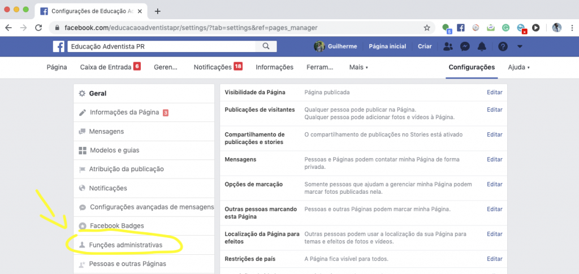
Task: Click the browser address bar URL
Action: pyautogui.click(x=191, y=28)
